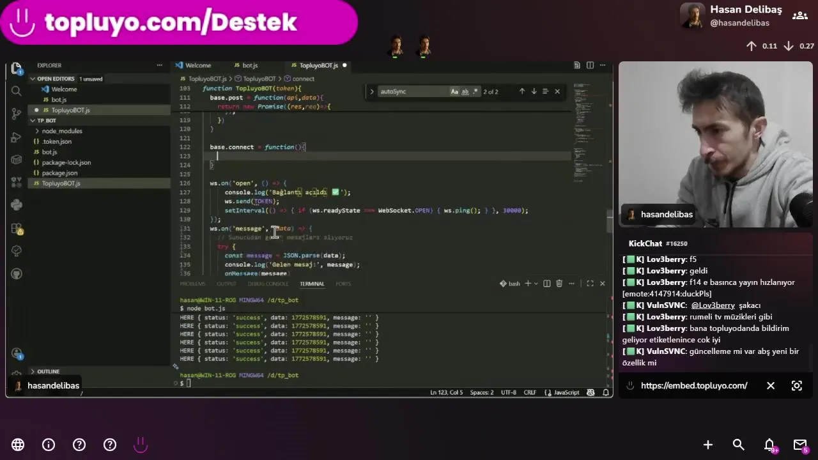
Task: Kill terminal with trash icon
Action: pyautogui.click(x=559, y=284)
